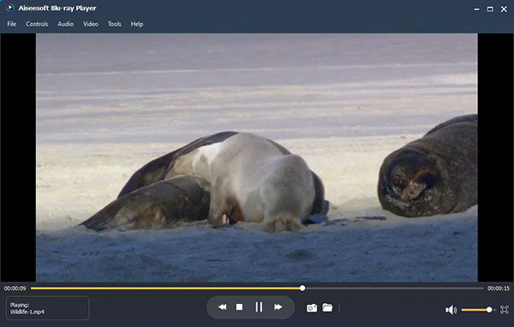Open the Help menu
The height and width of the screenshot is (327, 514).
[137, 24]
